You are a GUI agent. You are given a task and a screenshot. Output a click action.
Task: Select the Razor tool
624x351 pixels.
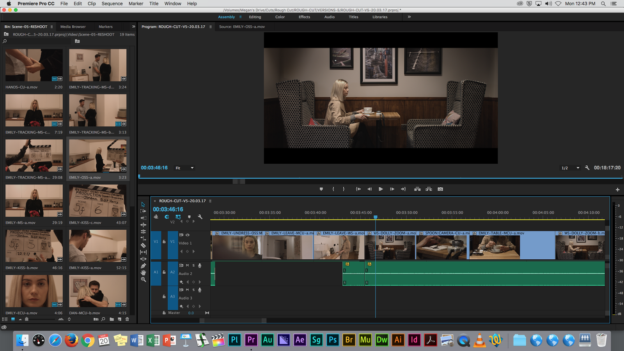(143, 245)
